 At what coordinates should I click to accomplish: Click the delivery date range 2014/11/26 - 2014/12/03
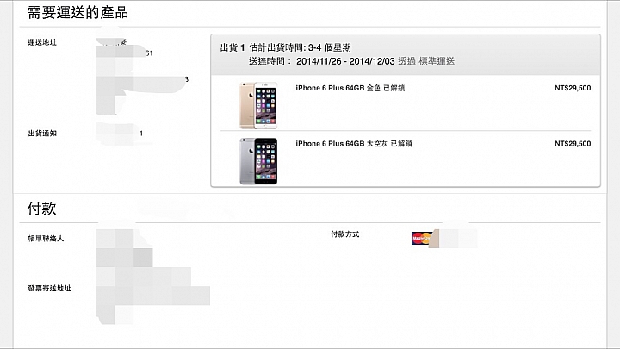(345, 61)
